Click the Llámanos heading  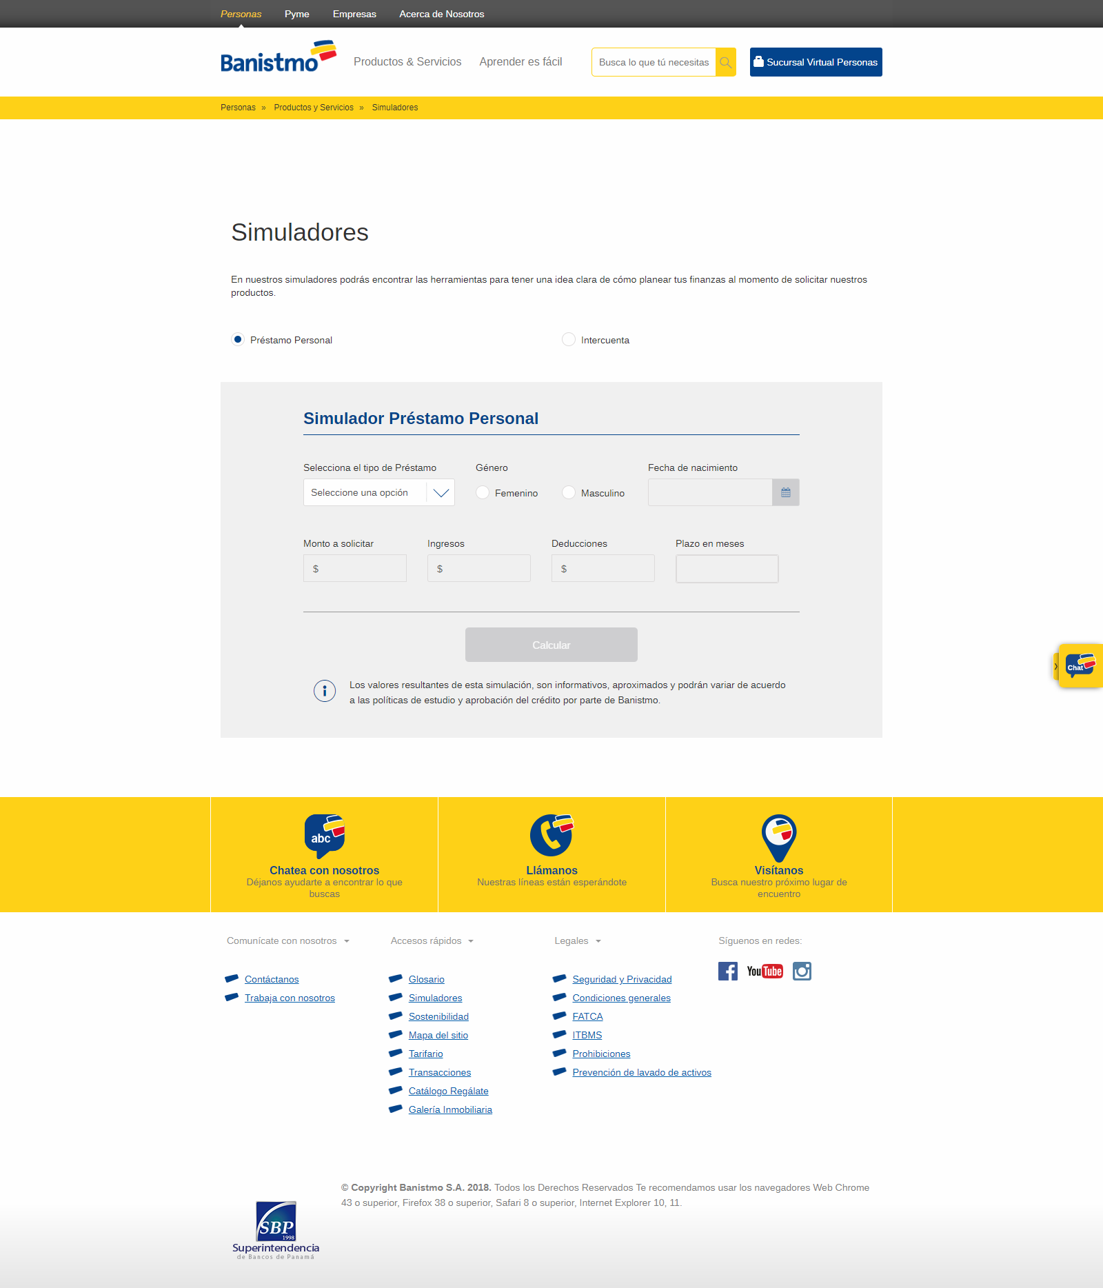click(x=552, y=870)
